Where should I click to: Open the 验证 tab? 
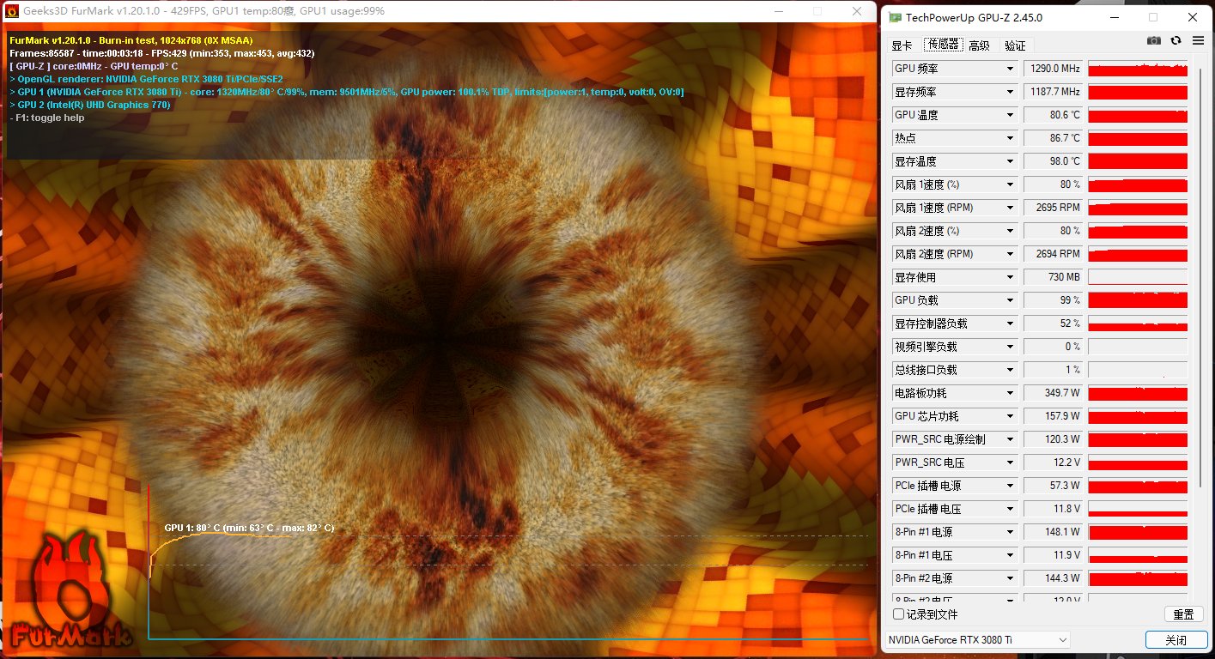1015,45
